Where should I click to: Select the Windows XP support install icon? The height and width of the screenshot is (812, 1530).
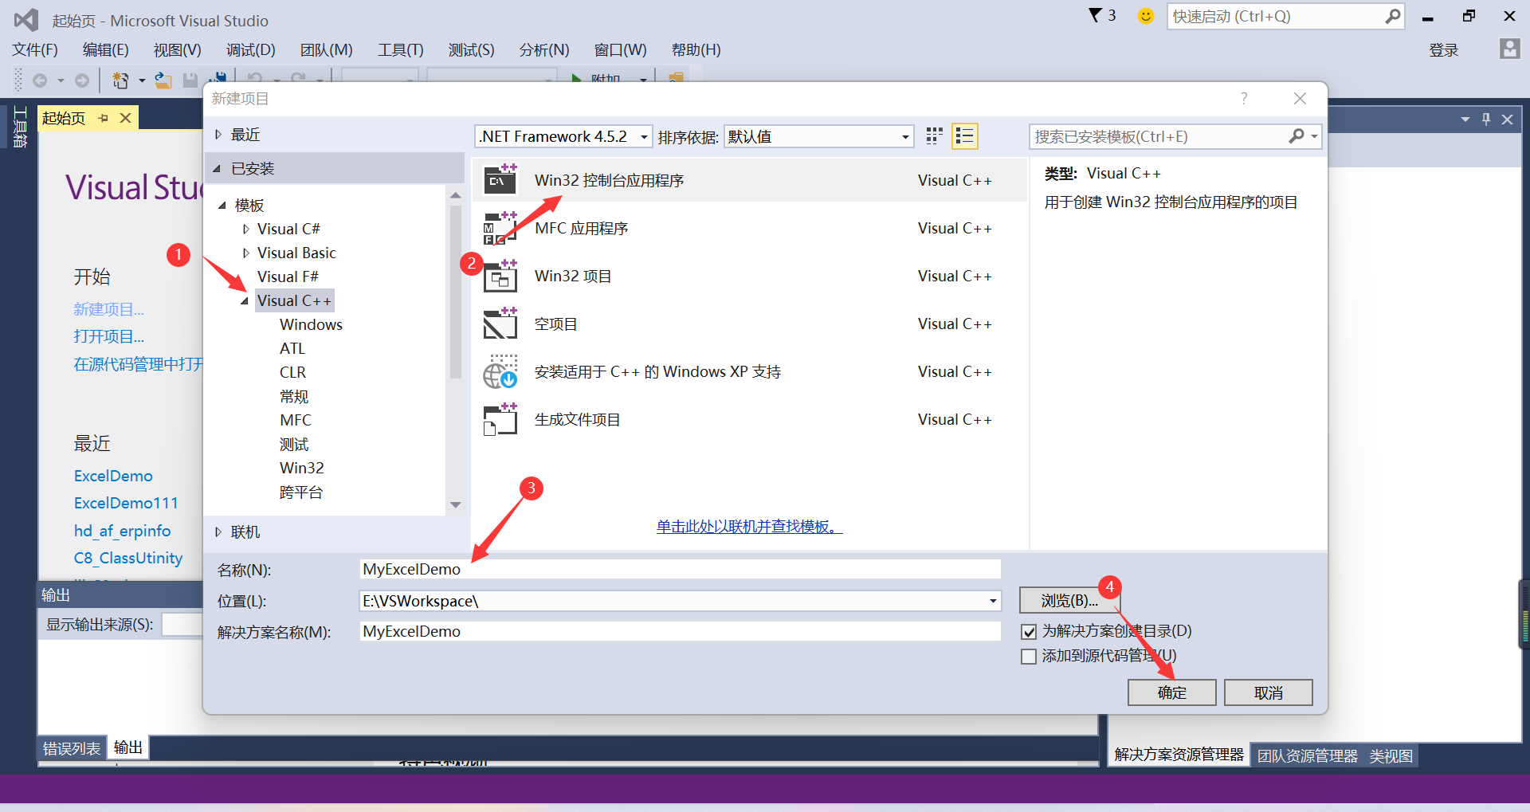coord(500,371)
